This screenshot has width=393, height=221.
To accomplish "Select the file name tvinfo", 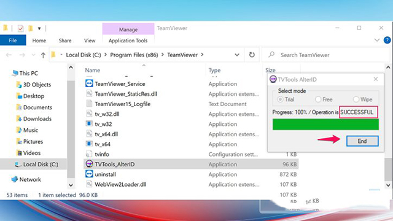I will (x=102, y=154).
